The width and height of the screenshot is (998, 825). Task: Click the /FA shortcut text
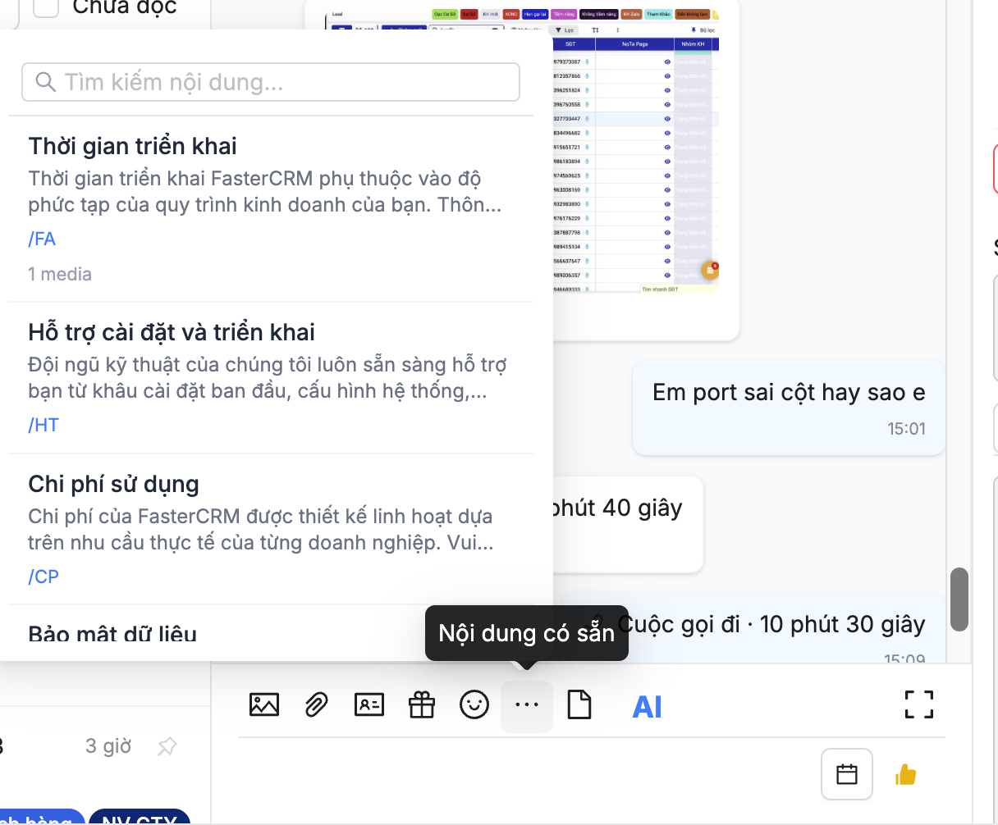point(42,239)
